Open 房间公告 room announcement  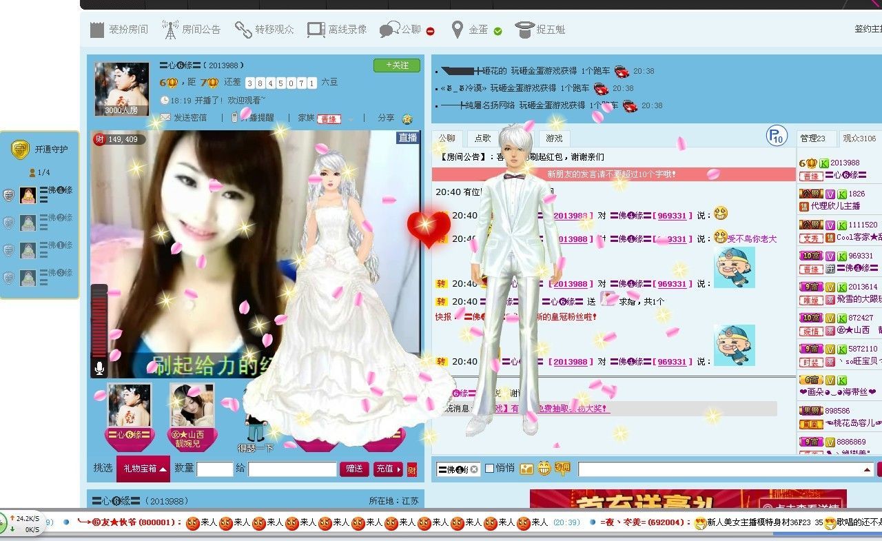click(x=191, y=30)
